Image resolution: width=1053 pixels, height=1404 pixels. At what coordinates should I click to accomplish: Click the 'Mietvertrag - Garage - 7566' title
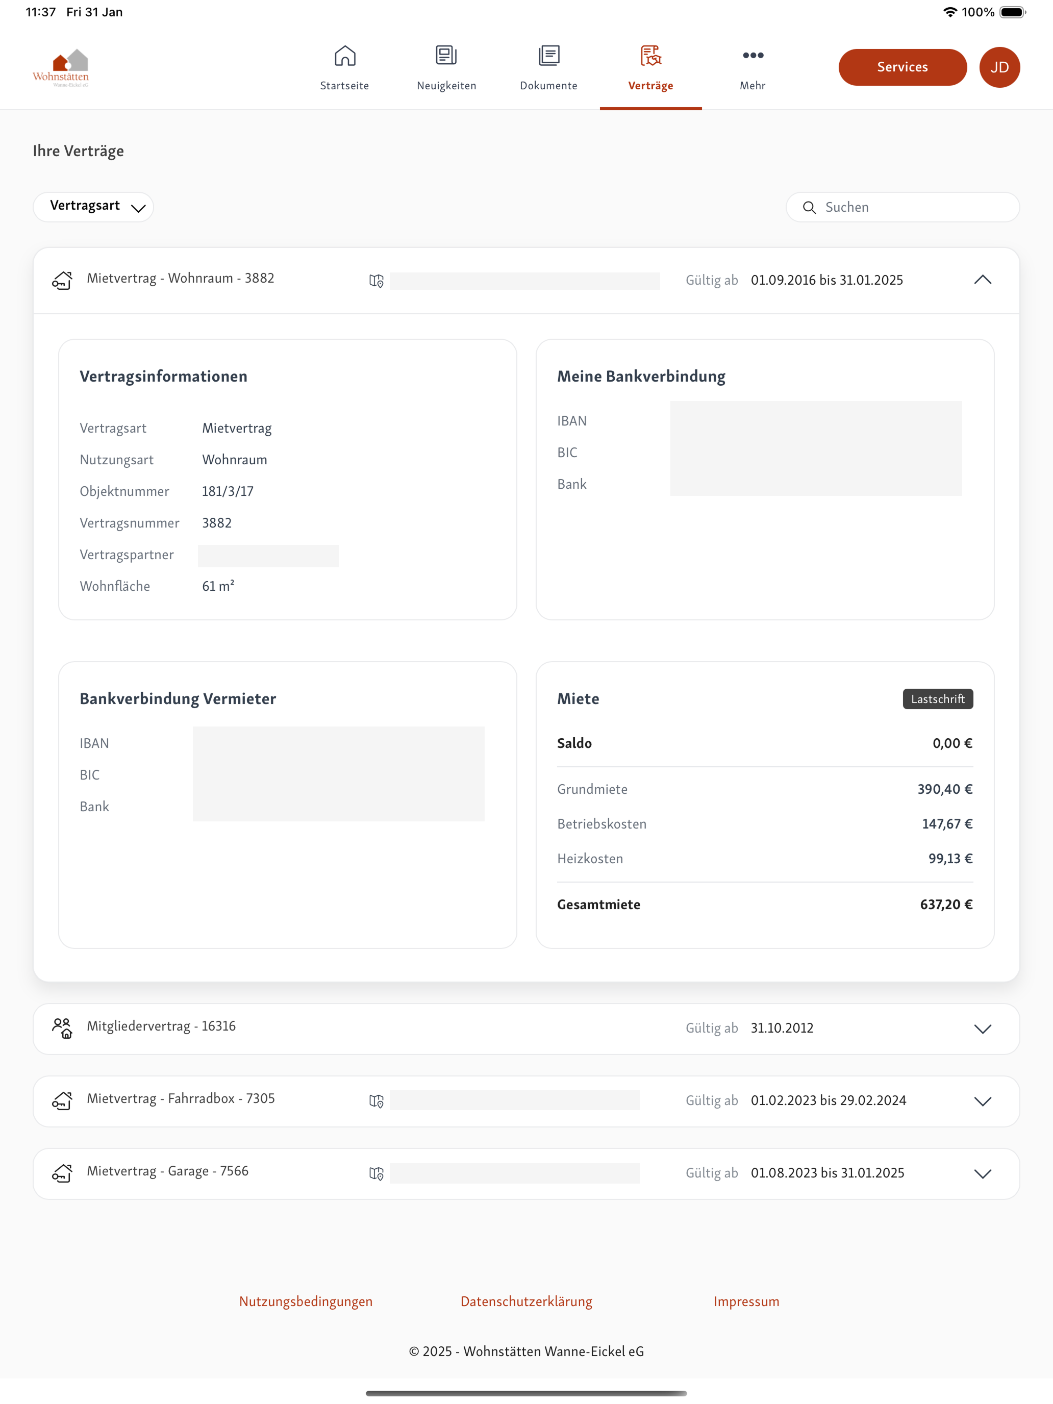tap(167, 1170)
